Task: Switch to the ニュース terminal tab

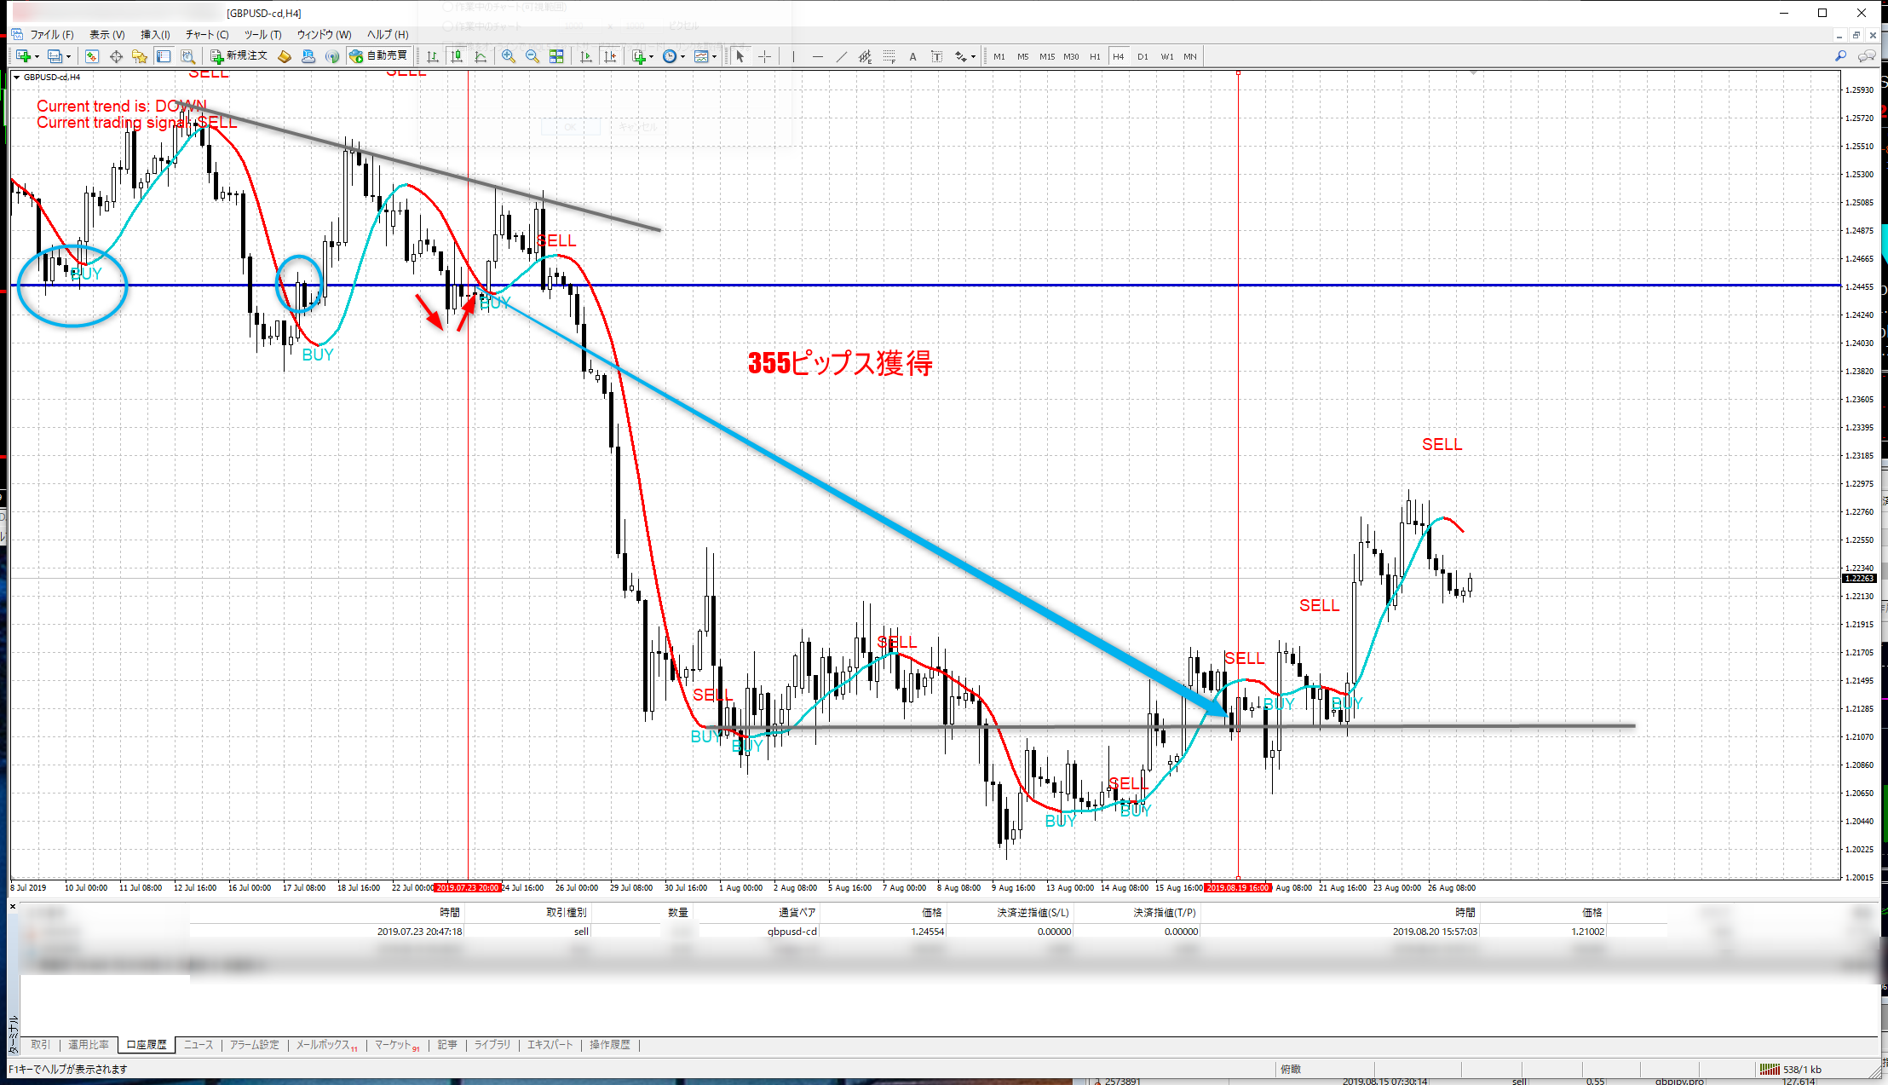Action: 199,1044
